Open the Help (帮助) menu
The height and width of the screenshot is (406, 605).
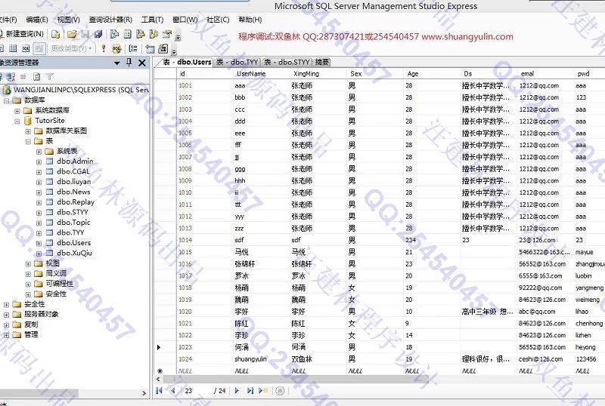click(x=250, y=20)
